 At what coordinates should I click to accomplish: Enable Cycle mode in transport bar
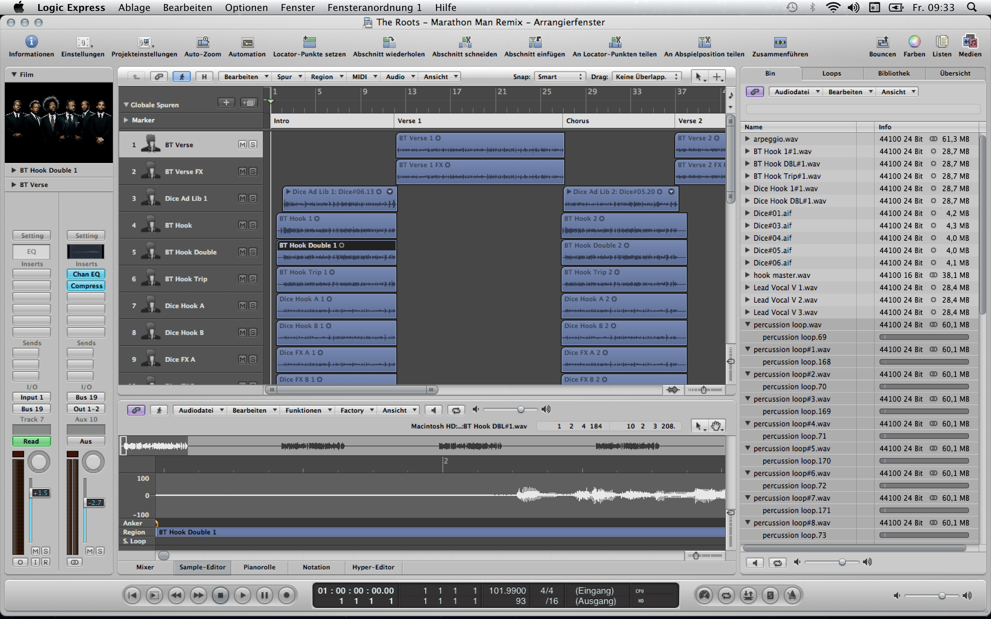coord(726,595)
